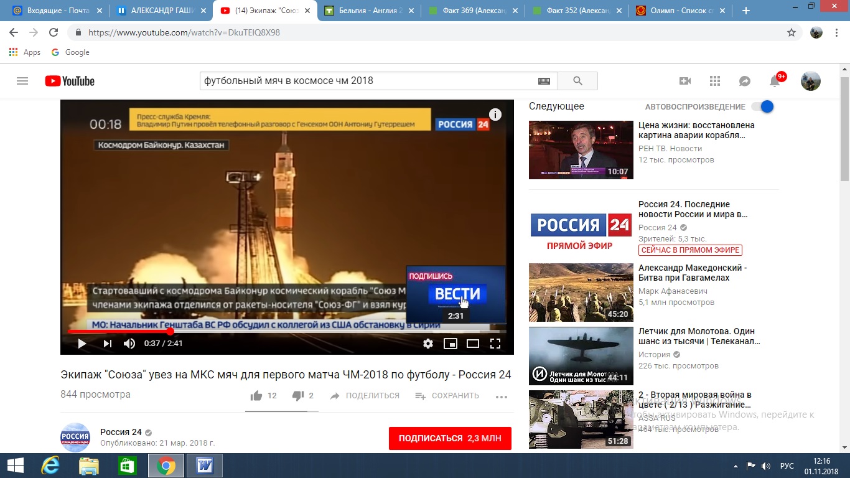850x478 pixels.
Task: Open Chrome profile avatar in toolbar
Action: point(816,32)
